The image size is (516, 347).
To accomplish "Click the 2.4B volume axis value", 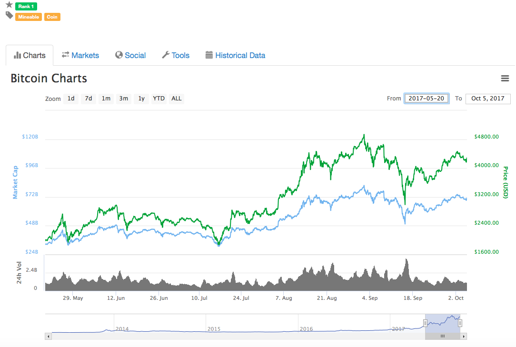I will pyautogui.click(x=31, y=270).
